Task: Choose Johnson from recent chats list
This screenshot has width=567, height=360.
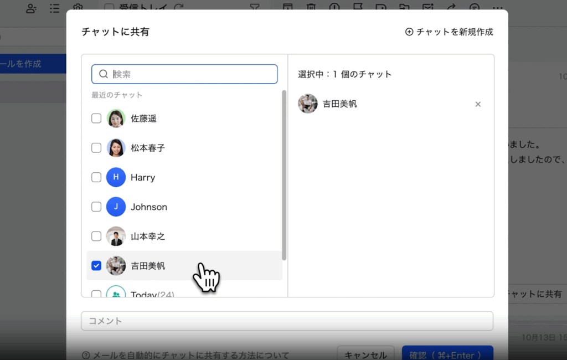Action: coord(149,207)
